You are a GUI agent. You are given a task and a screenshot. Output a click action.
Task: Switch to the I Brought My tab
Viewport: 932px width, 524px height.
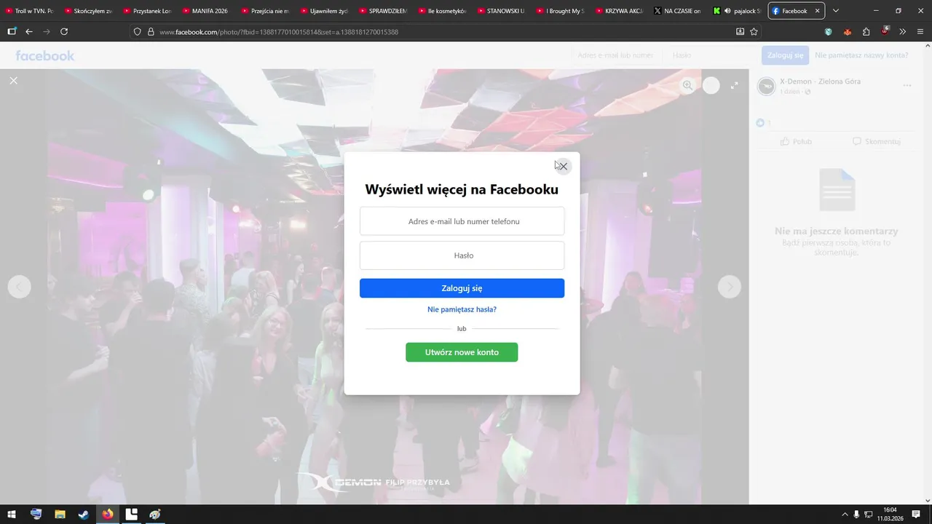coord(559,11)
